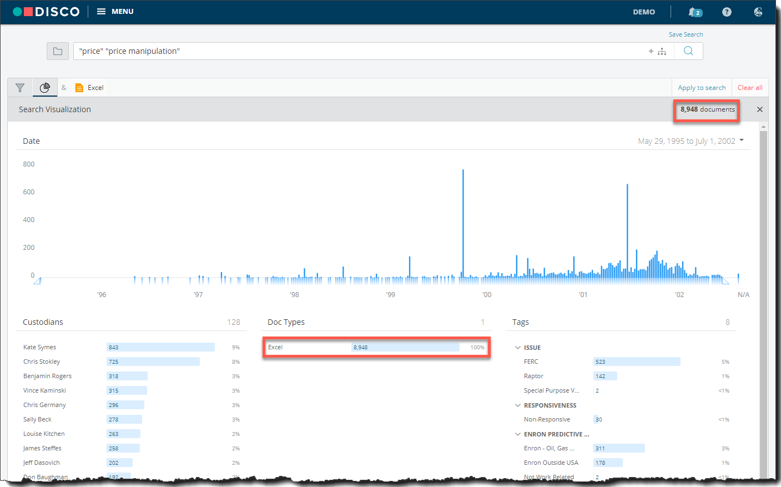Open the MENU in the top bar
Viewport: 781px width, 487px height.
[x=115, y=11]
